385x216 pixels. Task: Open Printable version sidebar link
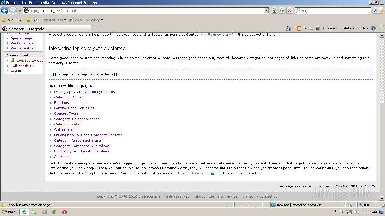click(25, 43)
